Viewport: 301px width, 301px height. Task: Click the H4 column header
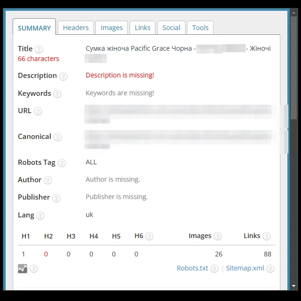tap(93, 236)
